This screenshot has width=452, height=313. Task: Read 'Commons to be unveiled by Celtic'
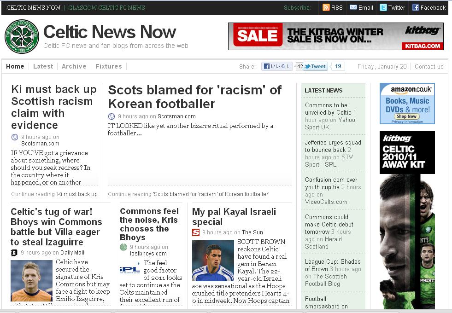(326, 109)
